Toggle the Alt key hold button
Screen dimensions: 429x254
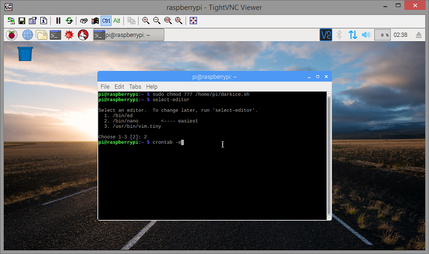tap(117, 21)
